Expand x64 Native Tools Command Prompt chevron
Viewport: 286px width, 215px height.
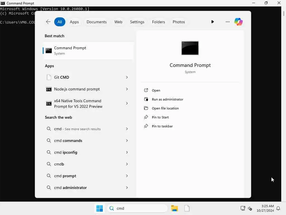[x=127, y=103]
